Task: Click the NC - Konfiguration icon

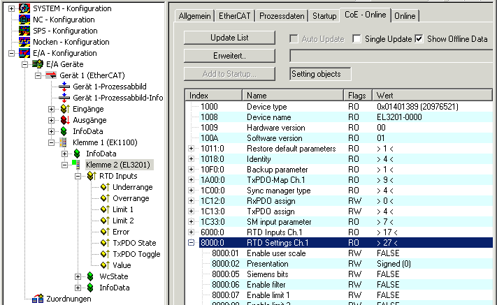Action: (x=24, y=20)
